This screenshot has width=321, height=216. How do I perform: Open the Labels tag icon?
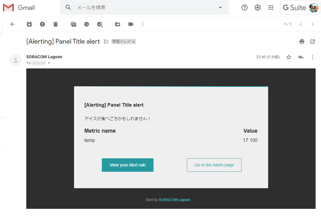point(131,24)
